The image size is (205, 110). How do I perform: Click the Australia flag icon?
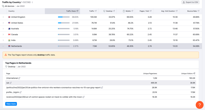(x=9, y=29)
